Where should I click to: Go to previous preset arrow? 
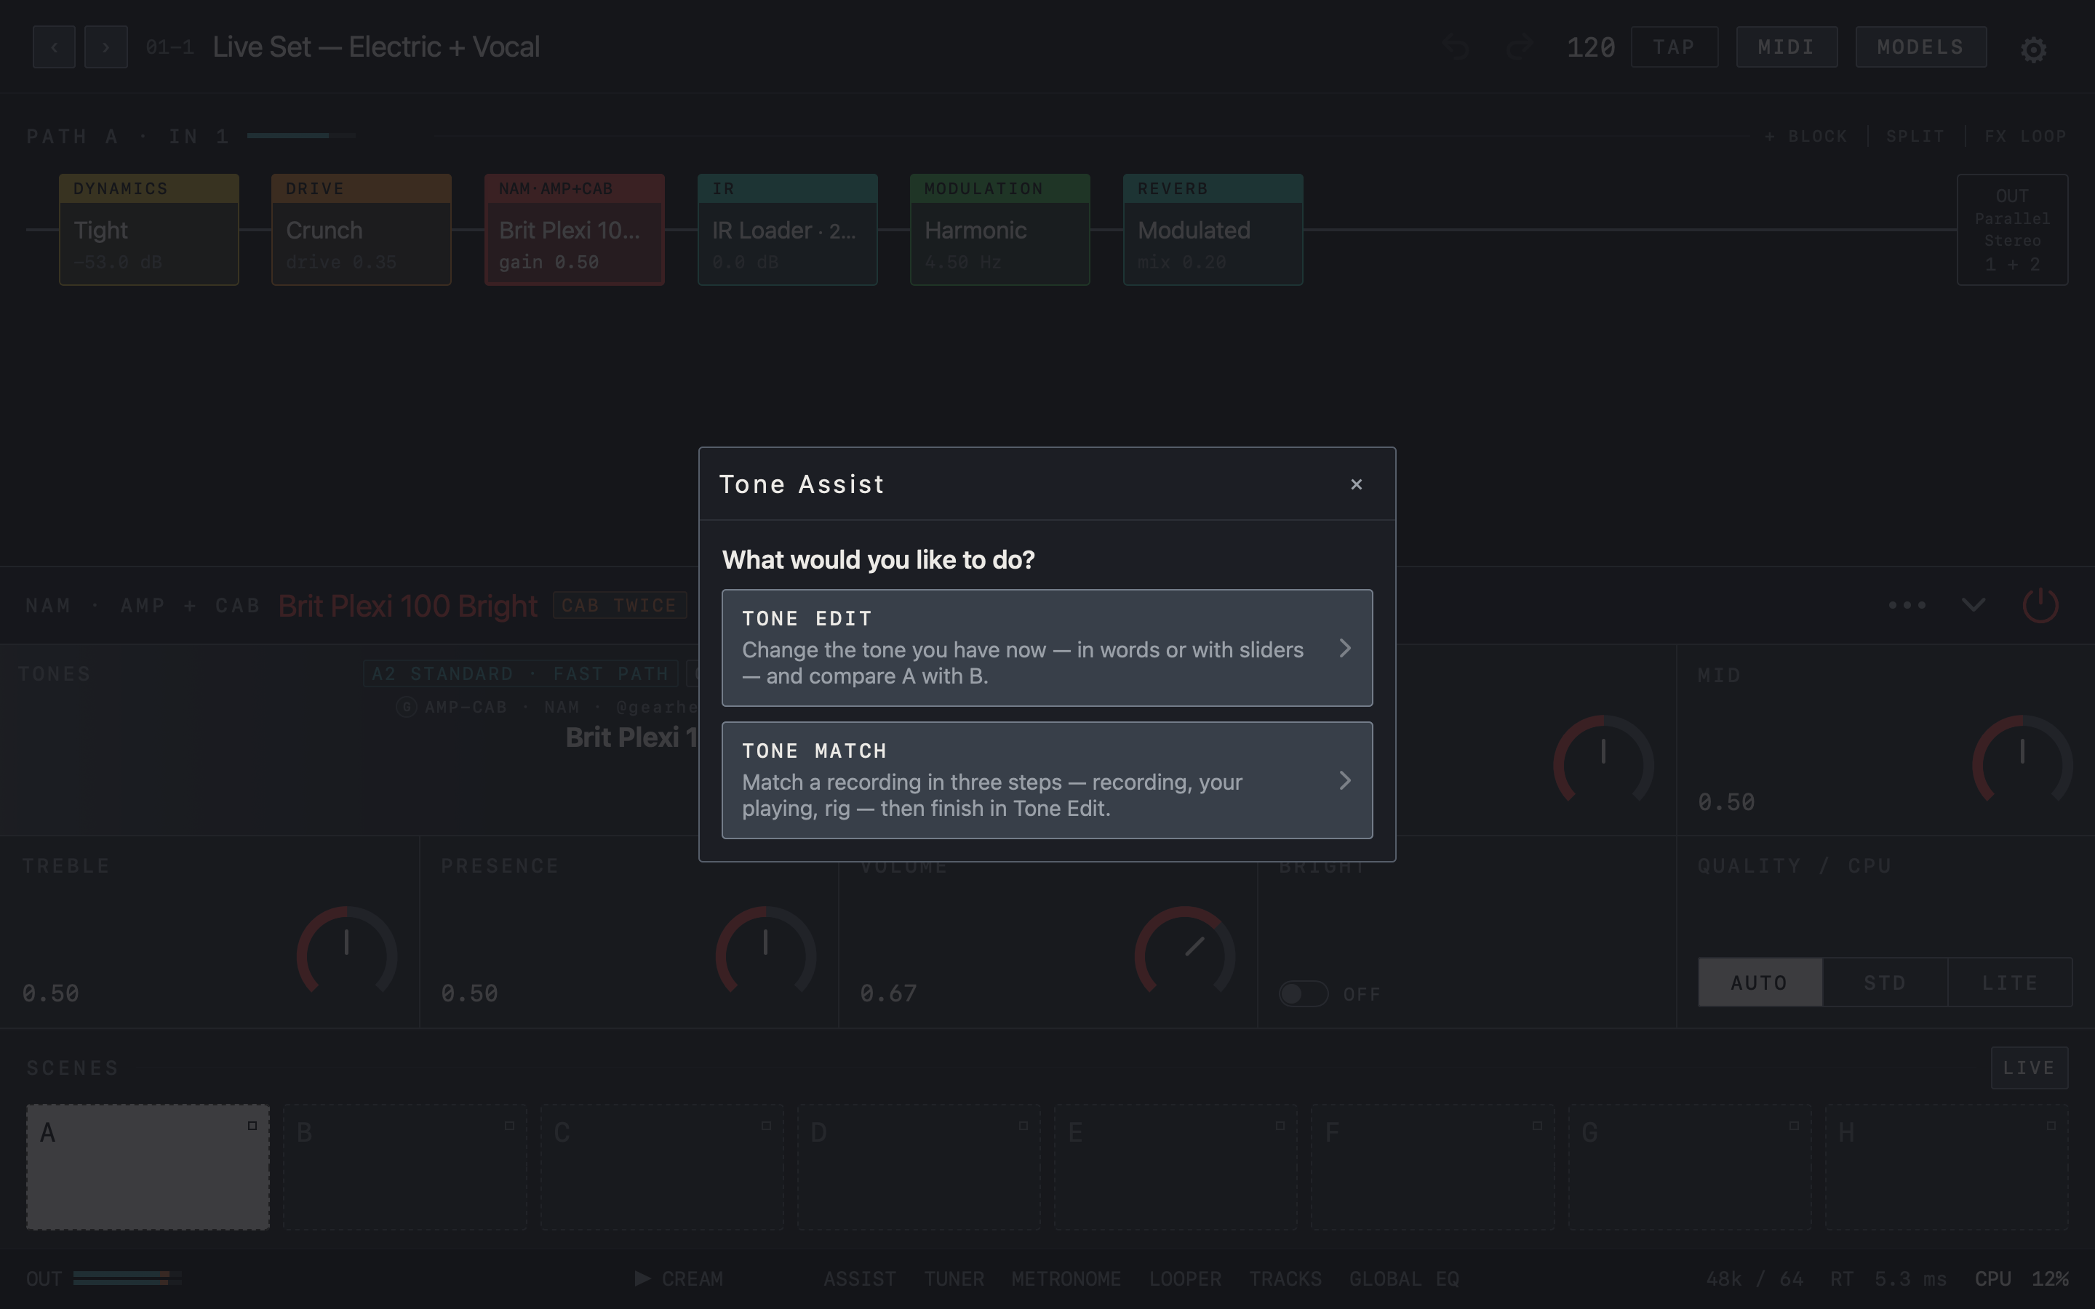tap(54, 47)
